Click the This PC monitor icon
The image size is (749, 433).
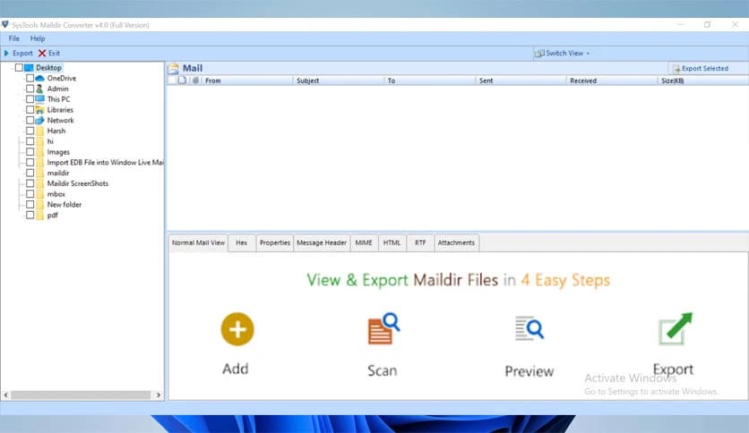39,99
